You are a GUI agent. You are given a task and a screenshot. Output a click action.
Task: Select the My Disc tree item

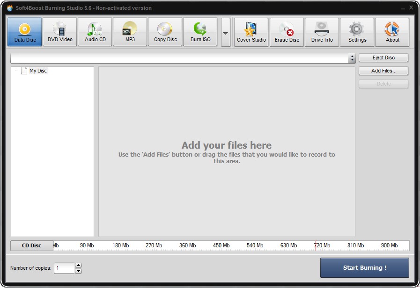38,71
